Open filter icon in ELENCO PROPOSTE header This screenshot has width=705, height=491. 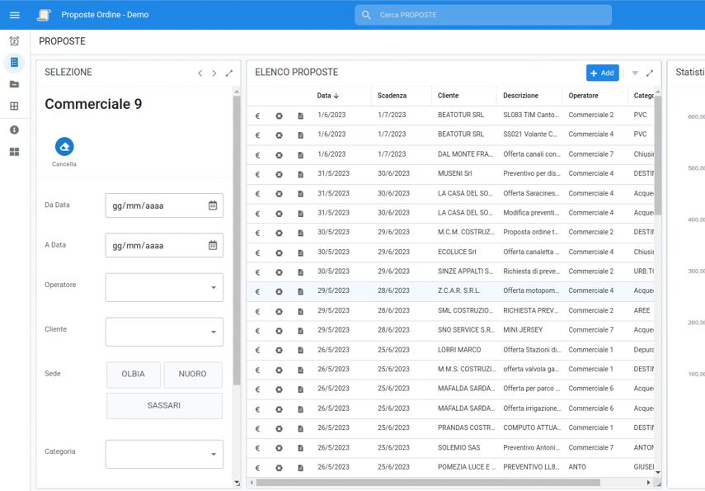[x=635, y=73]
